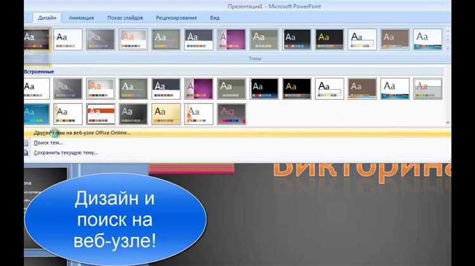Choose the Поиск тем… menu entry
Viewport: 475px width, 266px height.
point(49,143)
